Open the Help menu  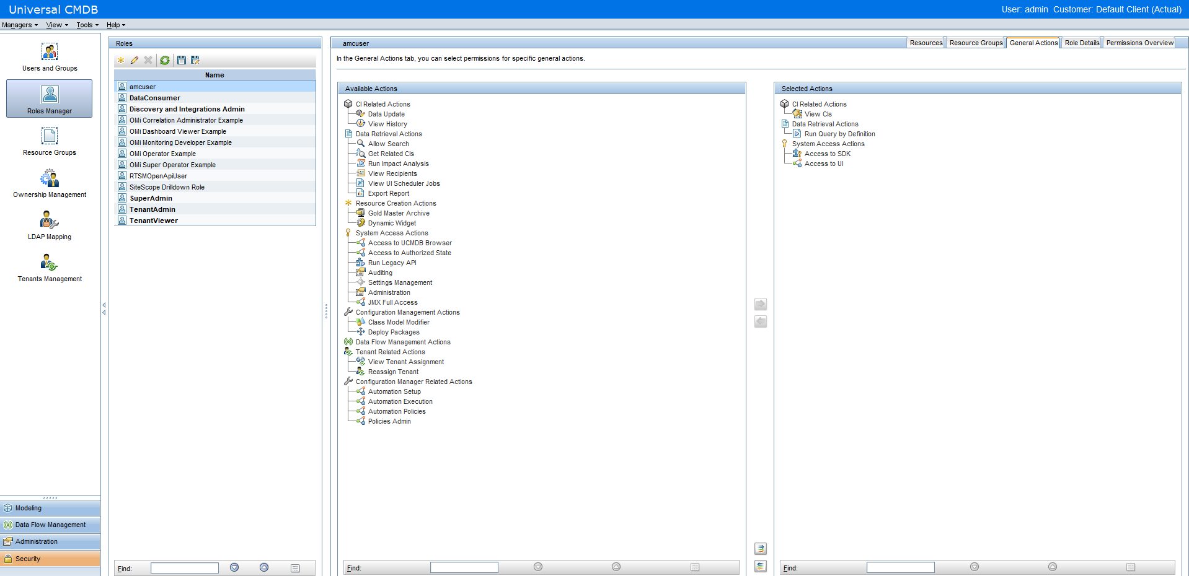coord(116,25)
